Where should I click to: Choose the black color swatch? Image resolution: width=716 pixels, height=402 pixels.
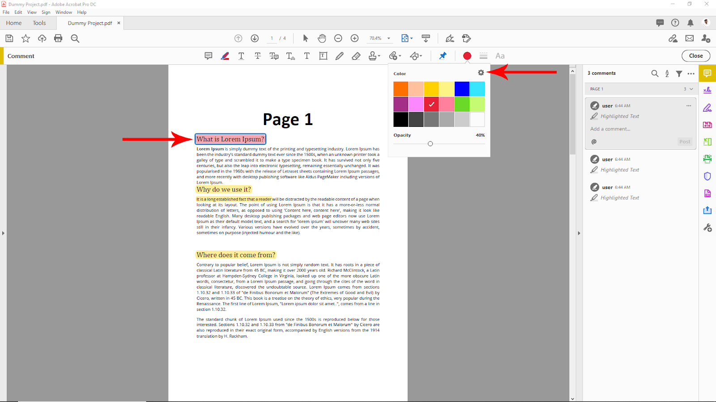point(401,119)
